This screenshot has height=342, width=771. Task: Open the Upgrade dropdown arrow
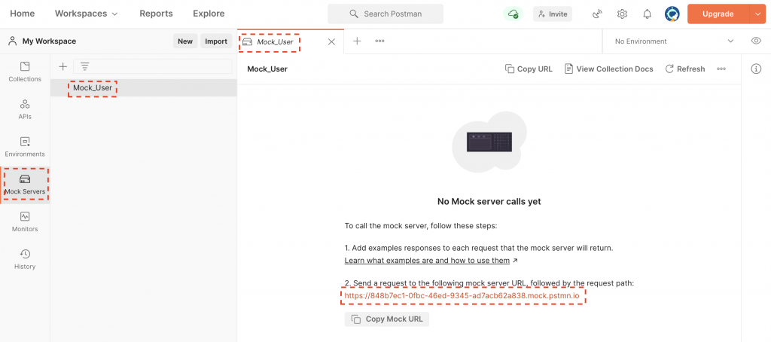[x=757, y=14]
